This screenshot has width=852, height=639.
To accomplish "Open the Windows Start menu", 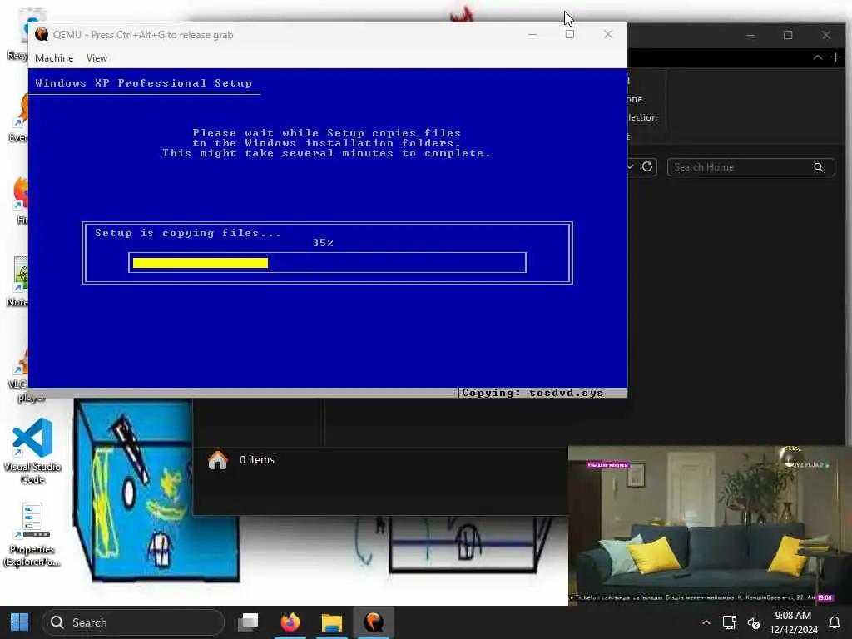I will (20, 622).
